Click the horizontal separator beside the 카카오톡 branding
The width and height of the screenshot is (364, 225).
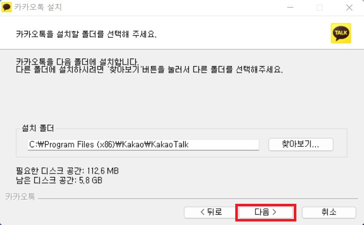198,199
